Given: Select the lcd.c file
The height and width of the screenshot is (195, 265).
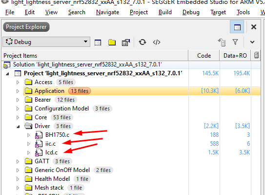Looking at the screenshot, I should click(51, 152).
